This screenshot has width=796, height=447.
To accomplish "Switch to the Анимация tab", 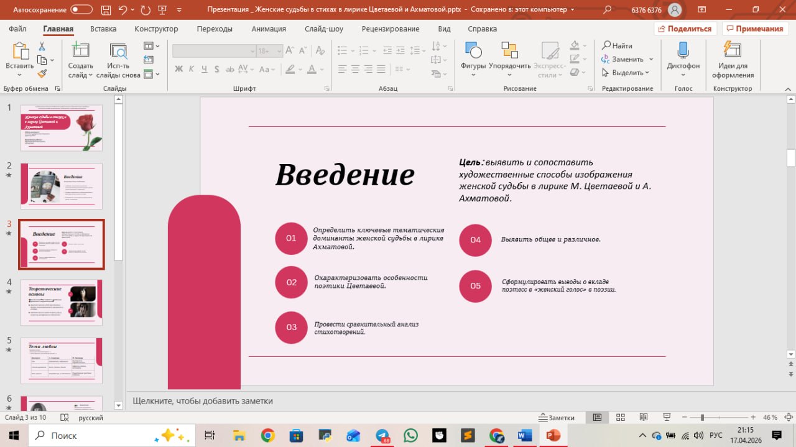I will [x=269, y=29].
